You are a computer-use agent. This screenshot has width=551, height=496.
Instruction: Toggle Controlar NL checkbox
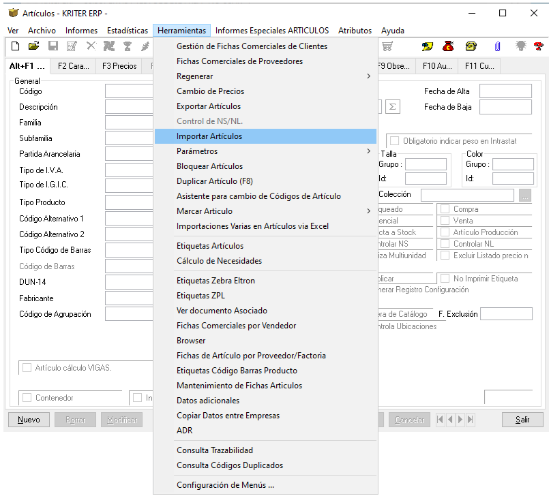[445, 244]
